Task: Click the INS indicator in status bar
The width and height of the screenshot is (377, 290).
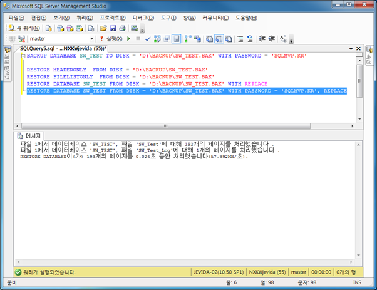Action: [x=358, y=282]
